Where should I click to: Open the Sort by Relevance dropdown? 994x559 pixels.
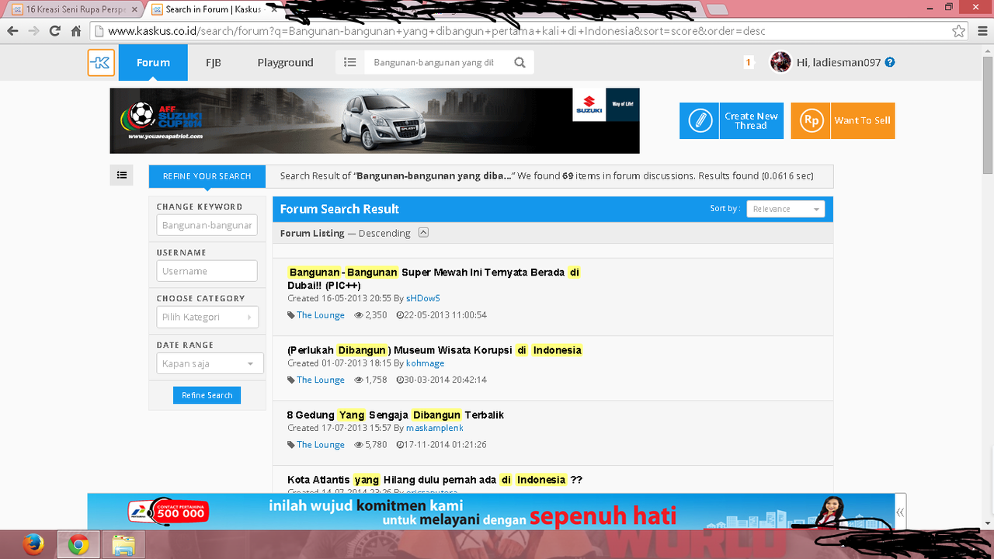[x=786, y=209]
